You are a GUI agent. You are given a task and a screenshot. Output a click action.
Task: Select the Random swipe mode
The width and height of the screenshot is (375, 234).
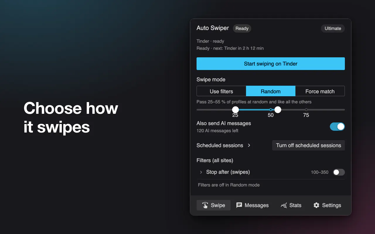271,91
